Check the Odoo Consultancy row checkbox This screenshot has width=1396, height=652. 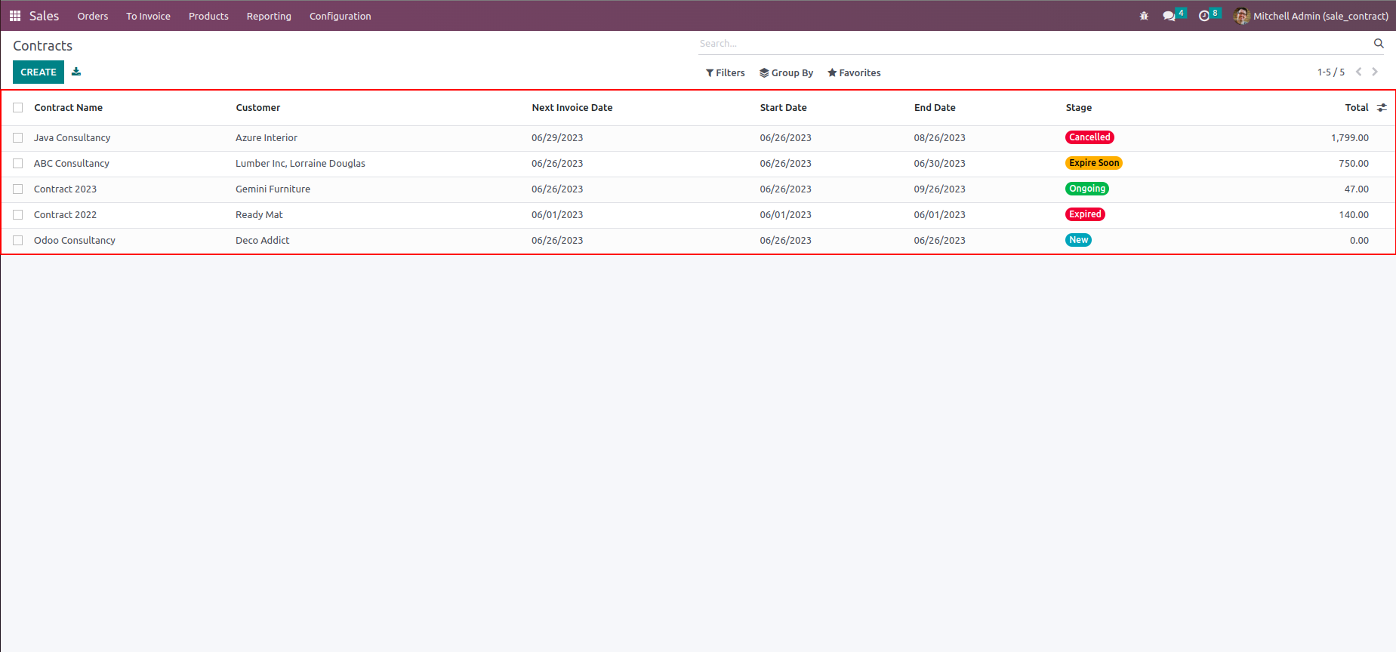pos(18,241)
